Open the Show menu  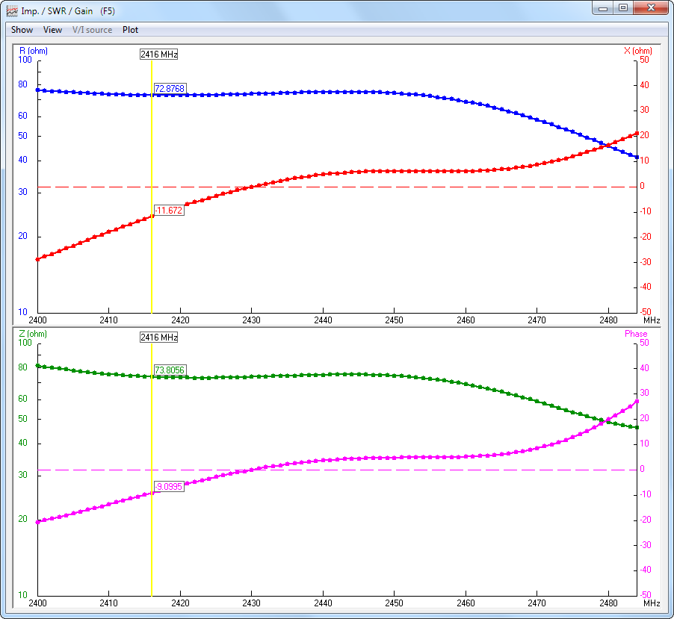pos(22,30)
